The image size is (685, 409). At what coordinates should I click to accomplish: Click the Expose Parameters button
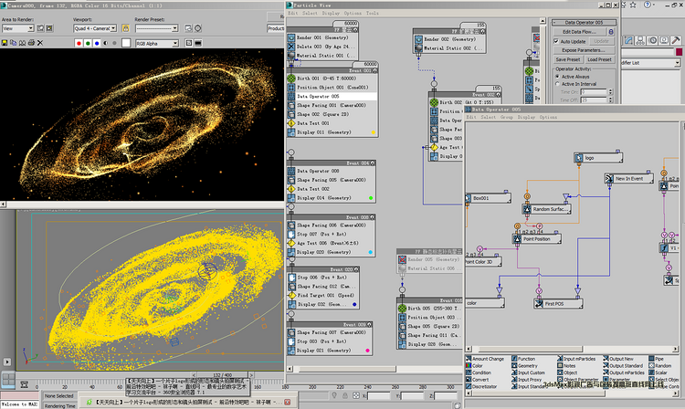click(x=584, y=50)
